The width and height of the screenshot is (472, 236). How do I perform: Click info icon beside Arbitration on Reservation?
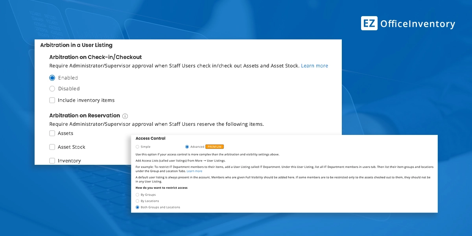coord(125,116)
